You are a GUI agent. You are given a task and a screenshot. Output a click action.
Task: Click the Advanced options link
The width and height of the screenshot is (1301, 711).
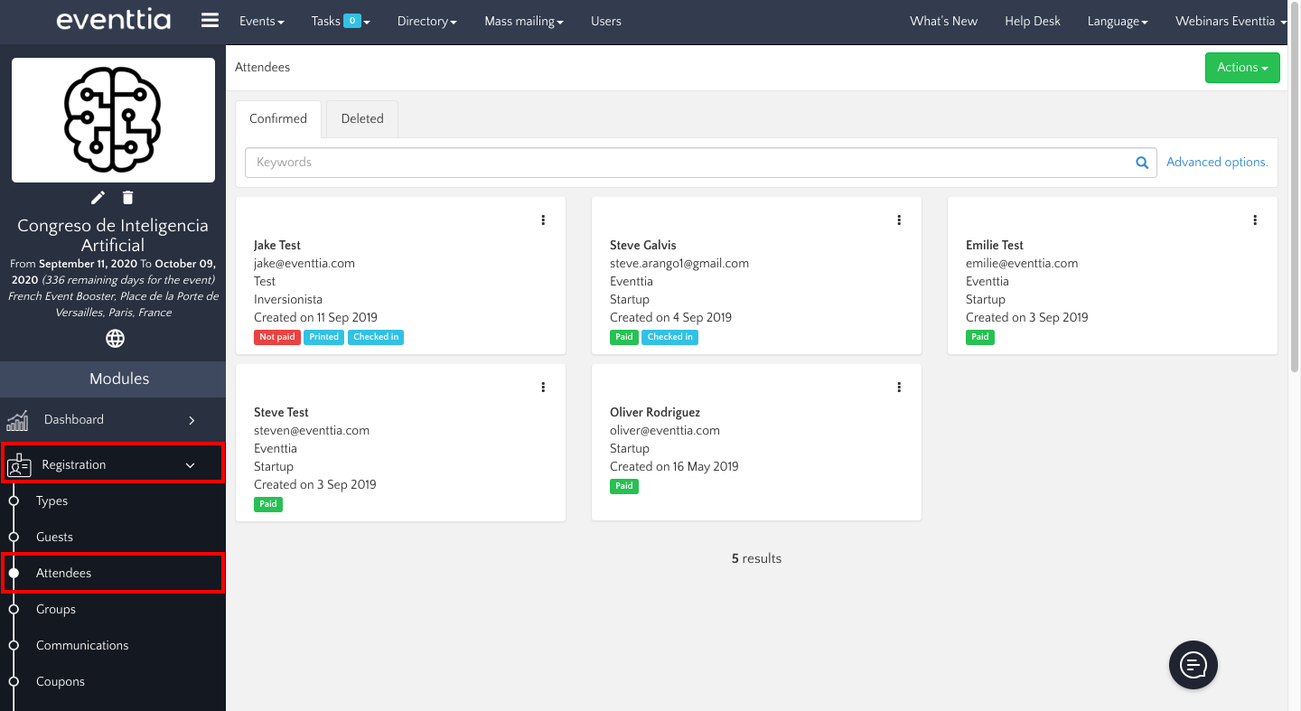[1217, 162]
